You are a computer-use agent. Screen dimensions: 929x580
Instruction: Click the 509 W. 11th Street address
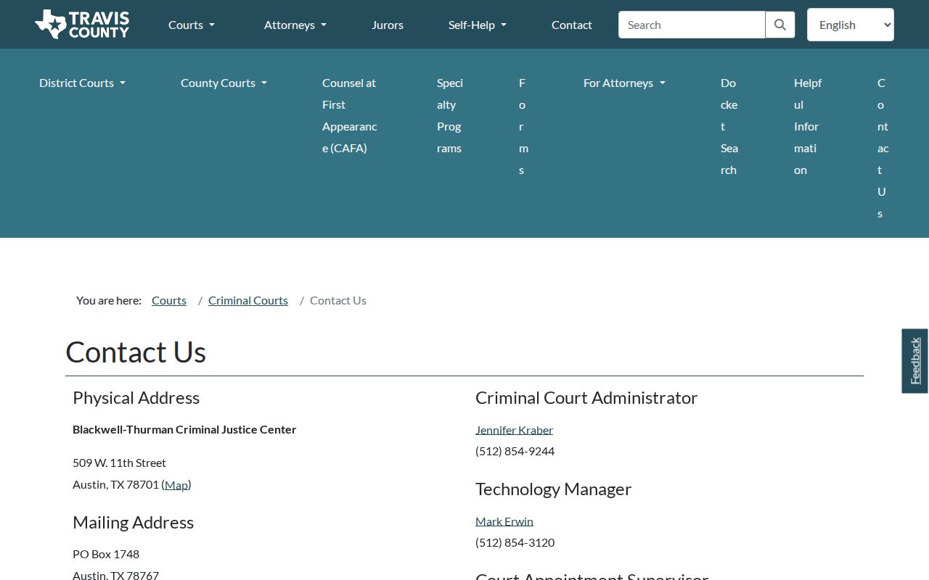pos(119,463)
